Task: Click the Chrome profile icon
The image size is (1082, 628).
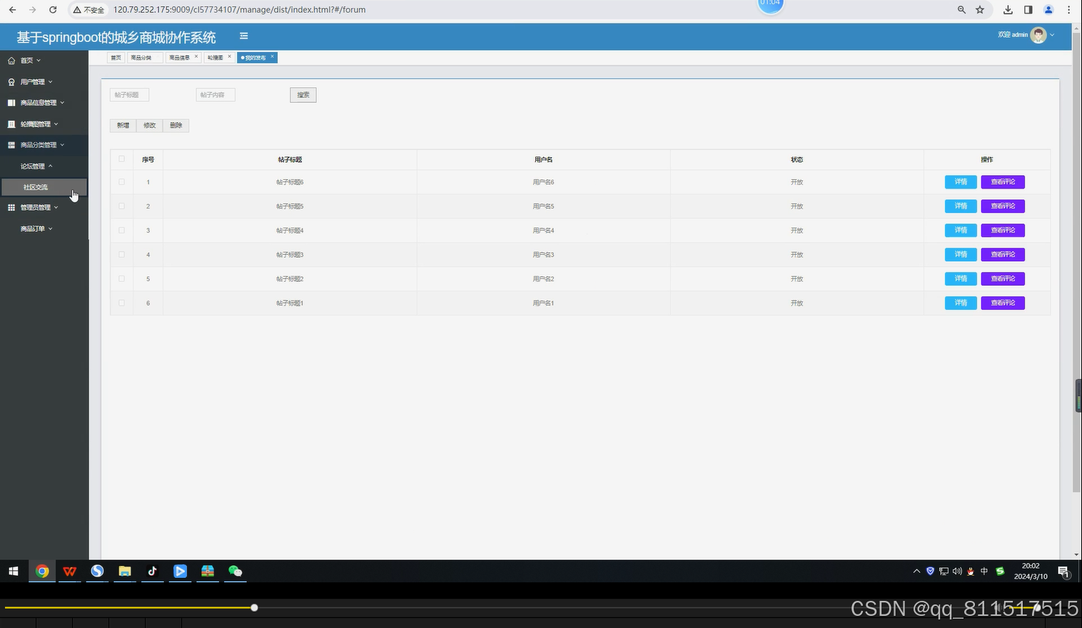Action: [x=1048, y=10]
